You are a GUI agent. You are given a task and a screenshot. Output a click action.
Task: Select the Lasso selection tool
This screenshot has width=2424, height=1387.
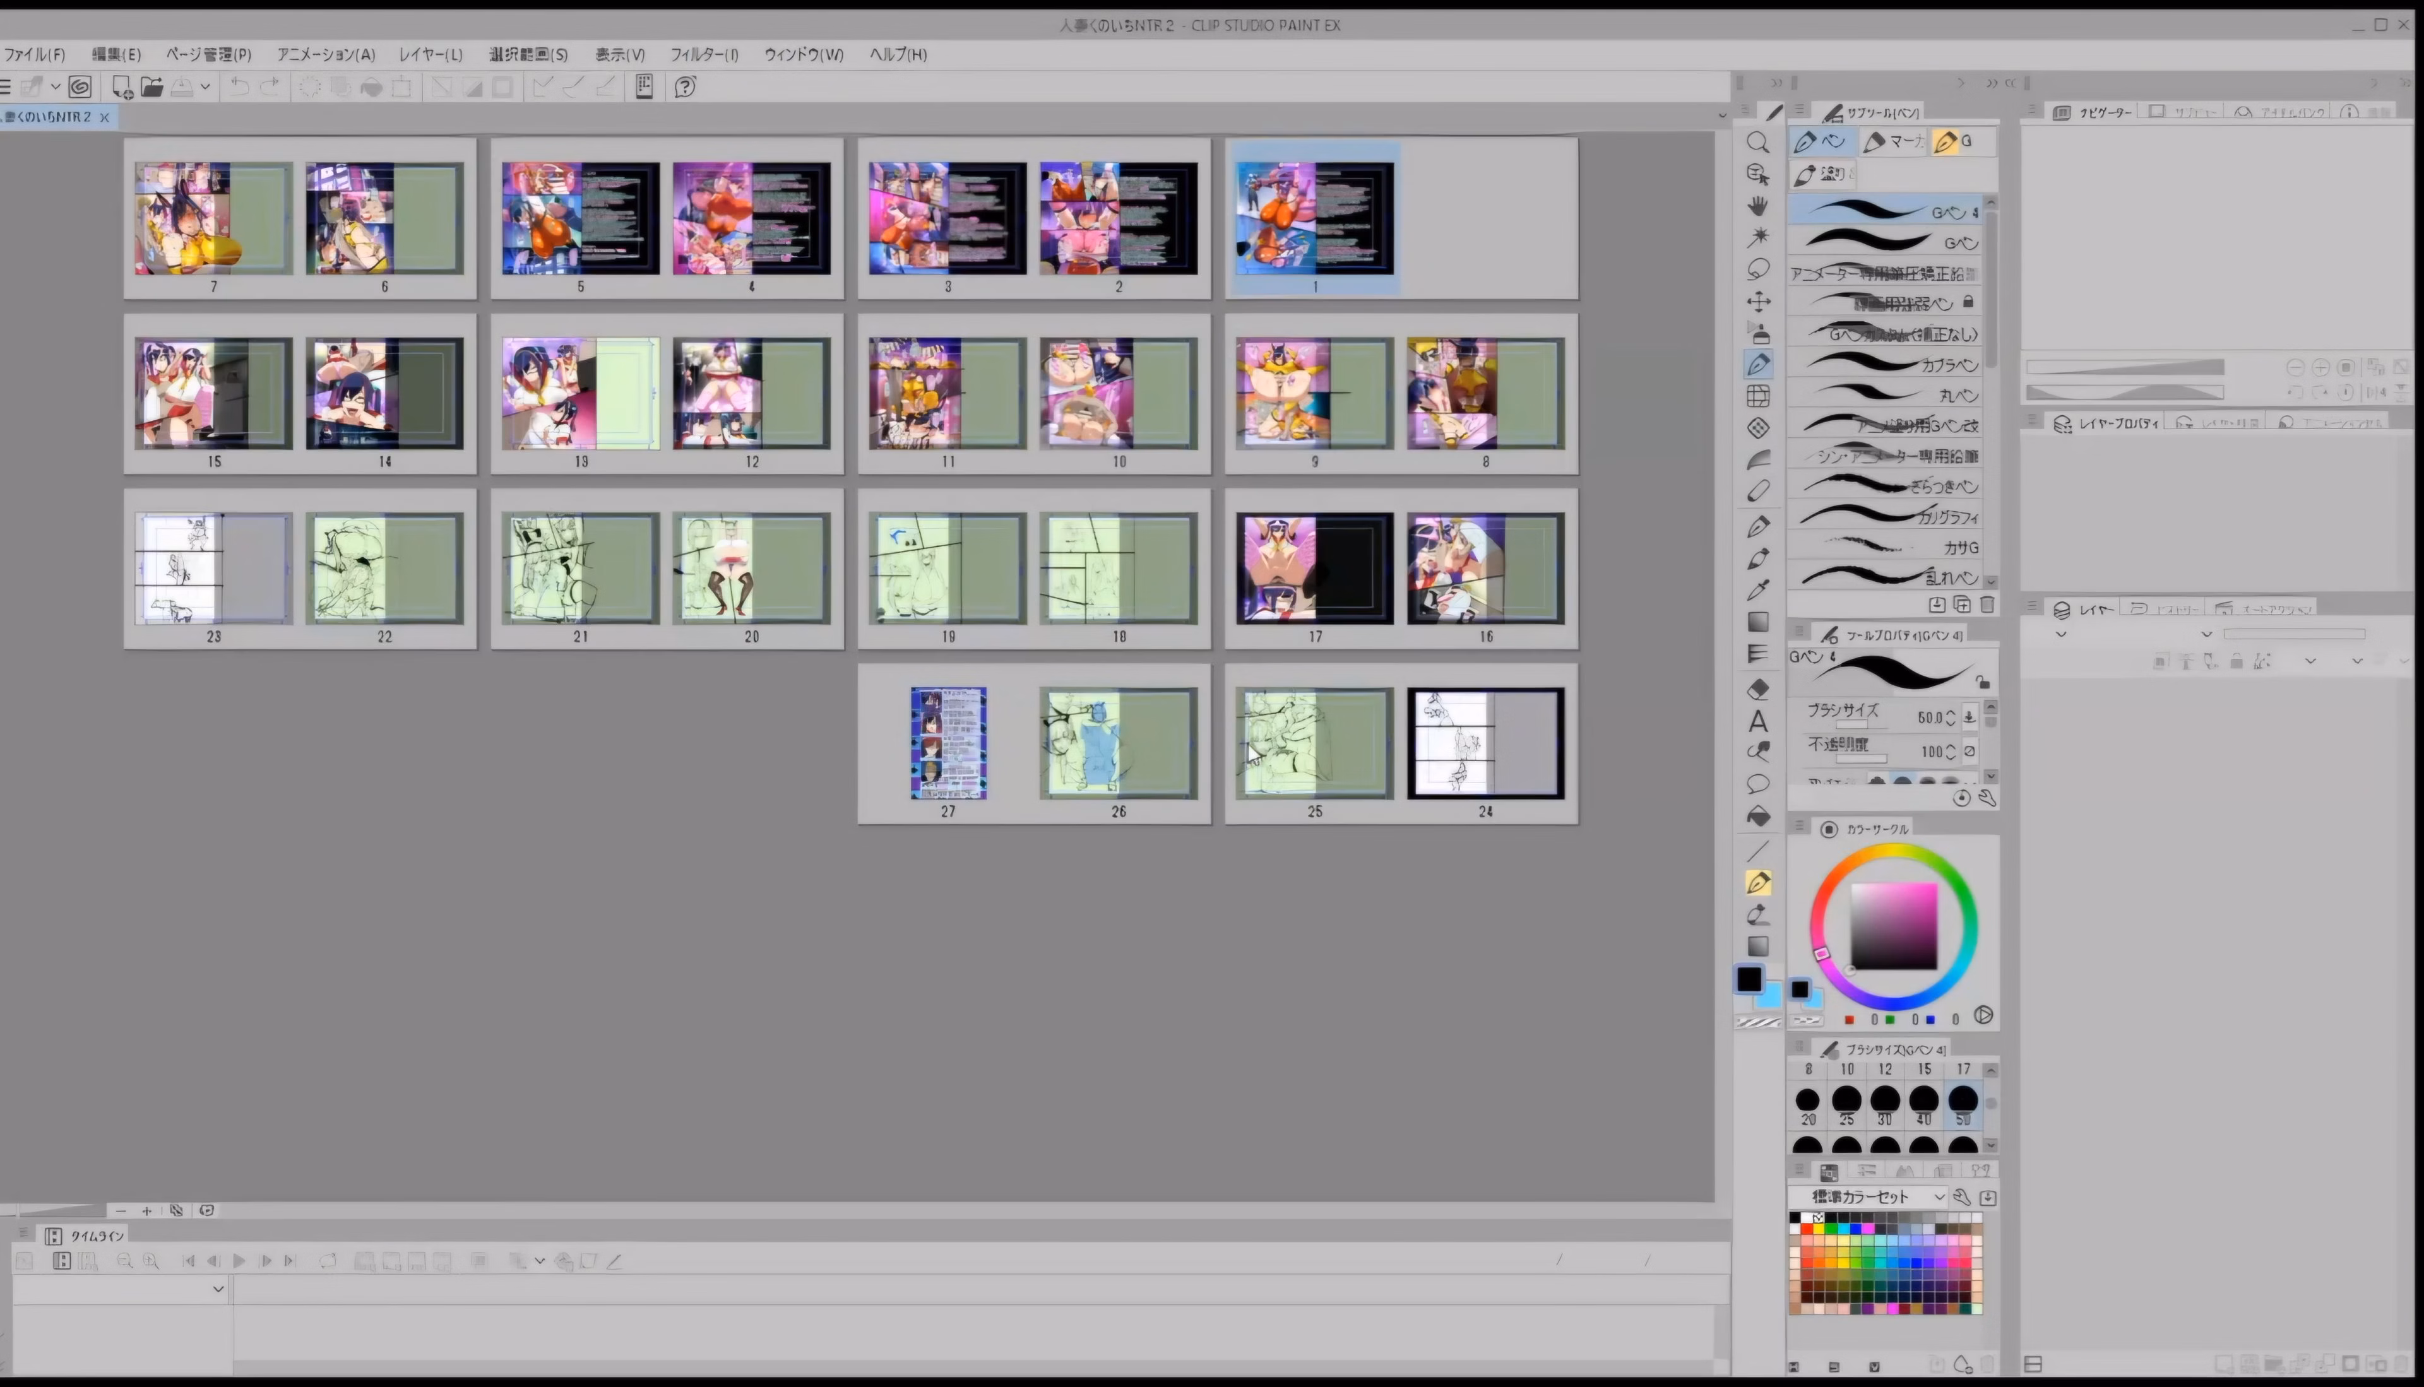click(x=1758, y=269)
